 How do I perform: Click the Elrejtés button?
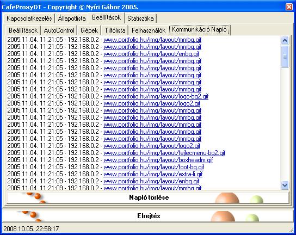click(148, 216)
